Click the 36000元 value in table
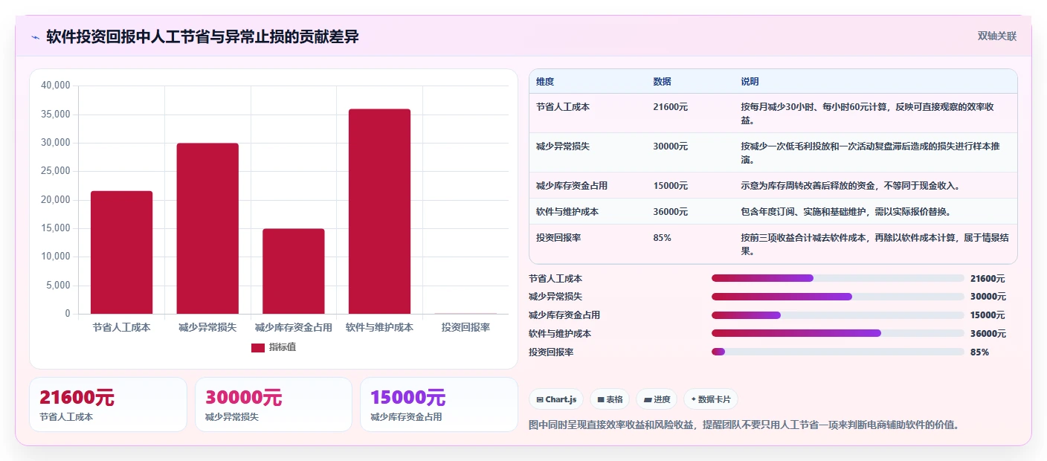 tap(671, 212)
